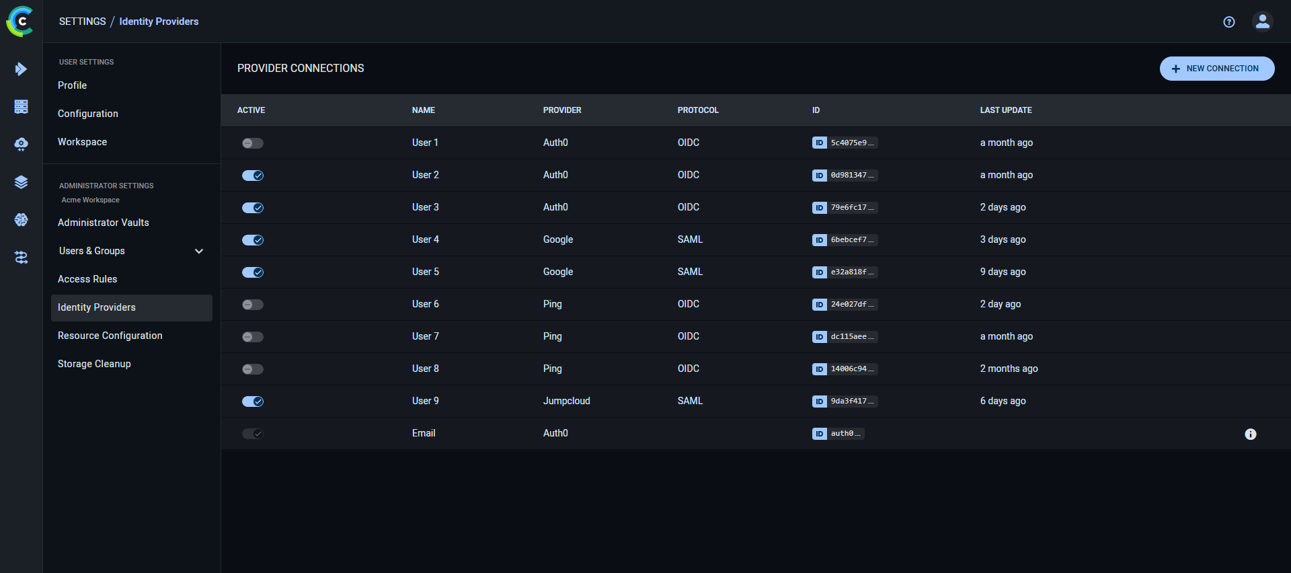Click the brain icon in sidebar
This screenshot has height=573, width=1291.
[x=21, y=220]
